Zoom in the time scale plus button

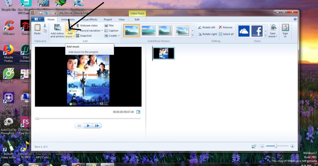(292, 146)
